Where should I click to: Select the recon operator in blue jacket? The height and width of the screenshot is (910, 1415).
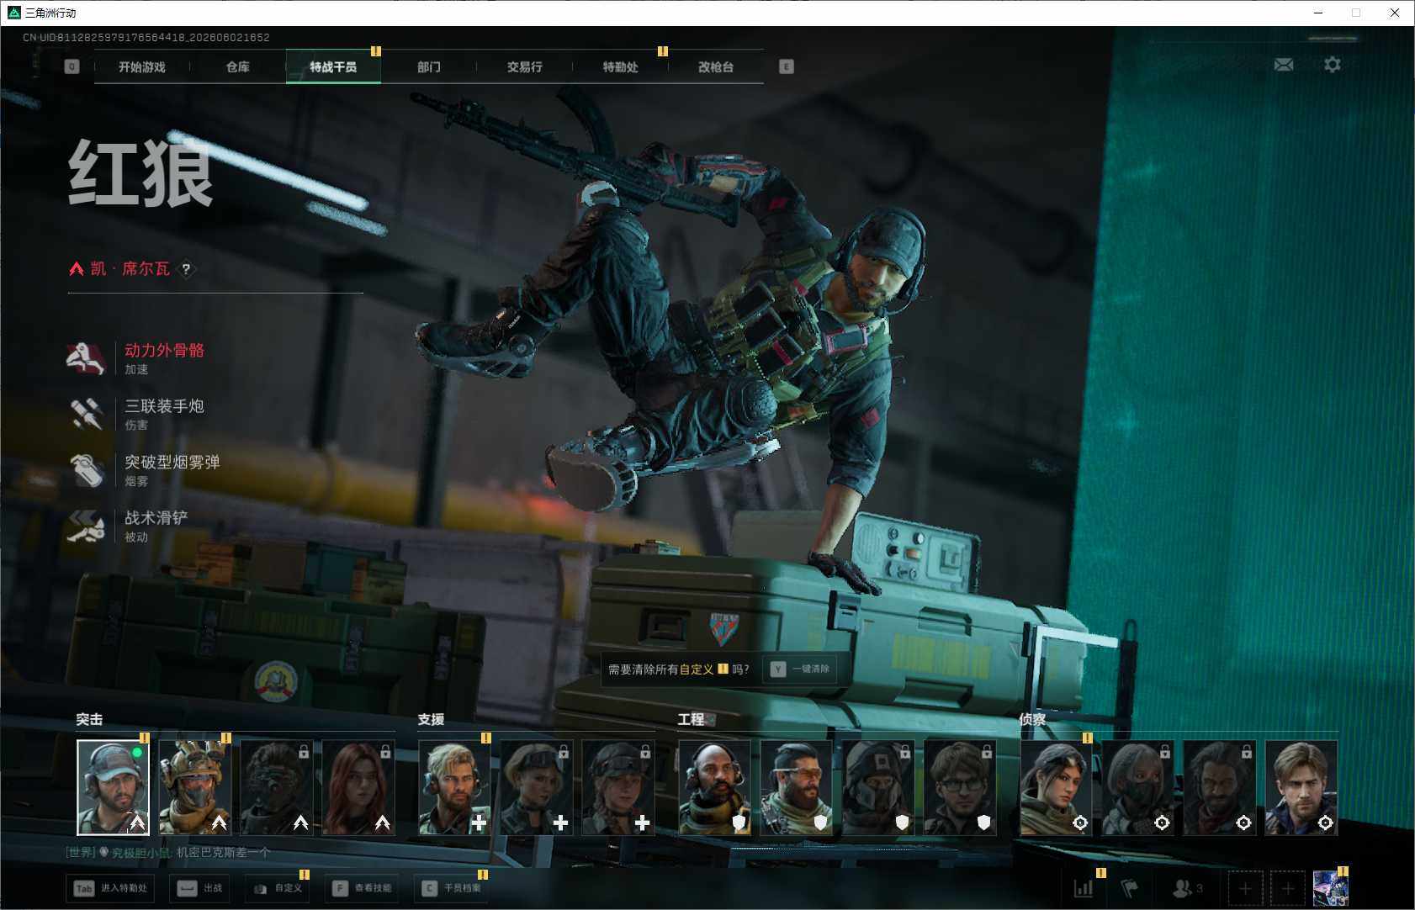pyautogui.click(x=1301, y=788)
